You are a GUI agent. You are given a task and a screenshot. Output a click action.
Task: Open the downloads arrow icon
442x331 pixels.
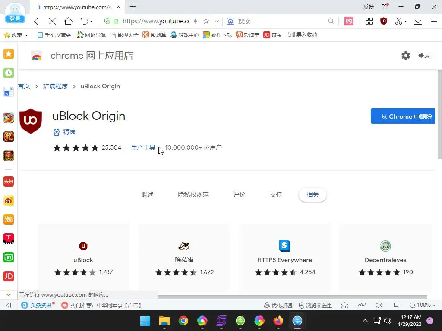pyautogui.click(x=418, y=21)
